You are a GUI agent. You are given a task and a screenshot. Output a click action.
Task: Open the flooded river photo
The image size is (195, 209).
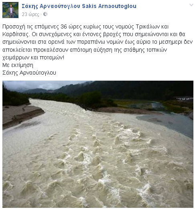click(x=98, y=144)
